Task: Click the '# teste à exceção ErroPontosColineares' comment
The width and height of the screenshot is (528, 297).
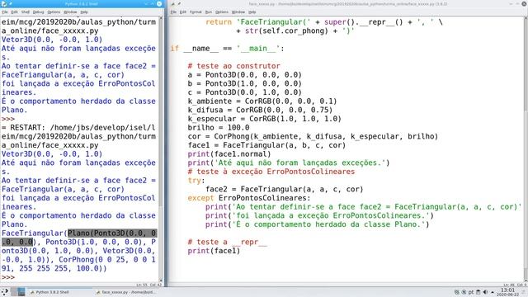Action: 271,172
